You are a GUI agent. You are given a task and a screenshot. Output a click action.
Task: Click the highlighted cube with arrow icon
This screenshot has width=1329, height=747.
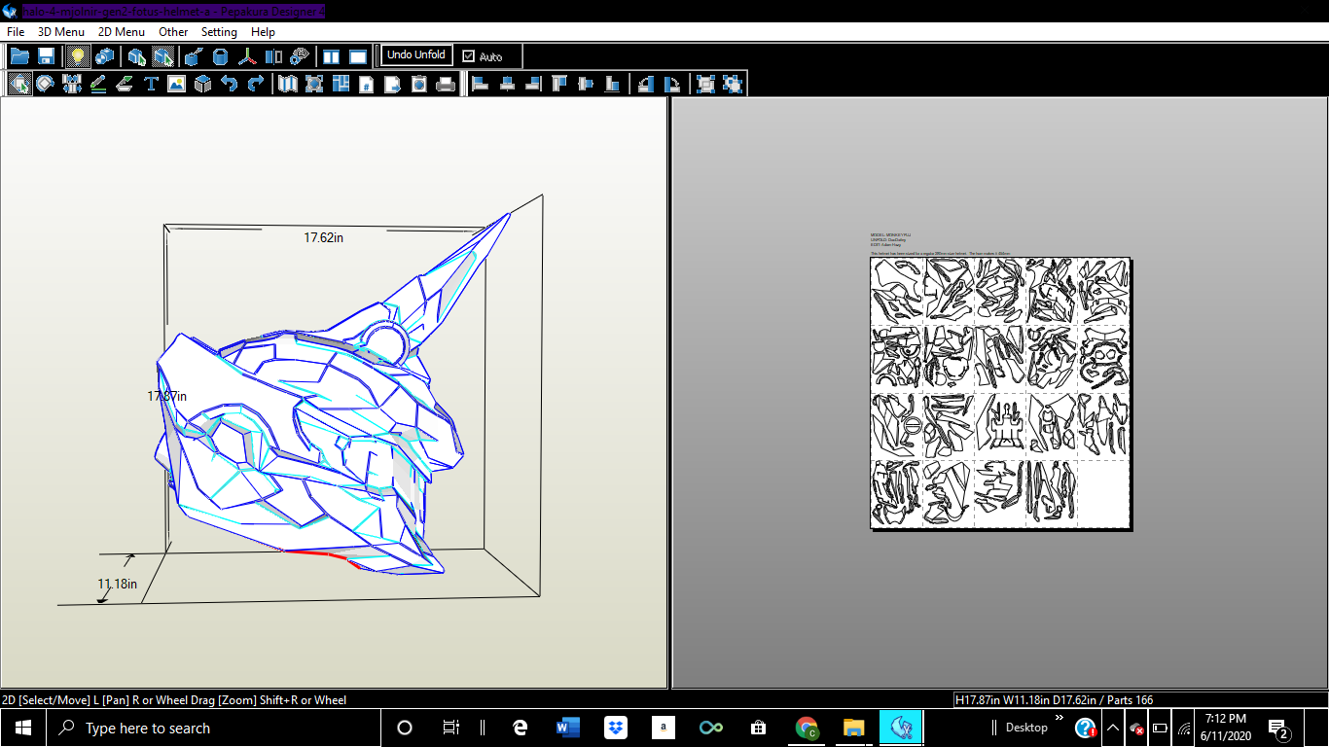163,56
